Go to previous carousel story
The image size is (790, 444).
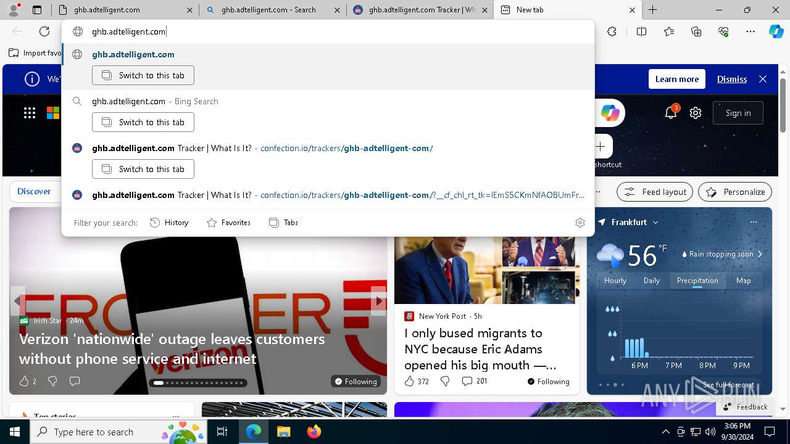(x=17, y=301)
